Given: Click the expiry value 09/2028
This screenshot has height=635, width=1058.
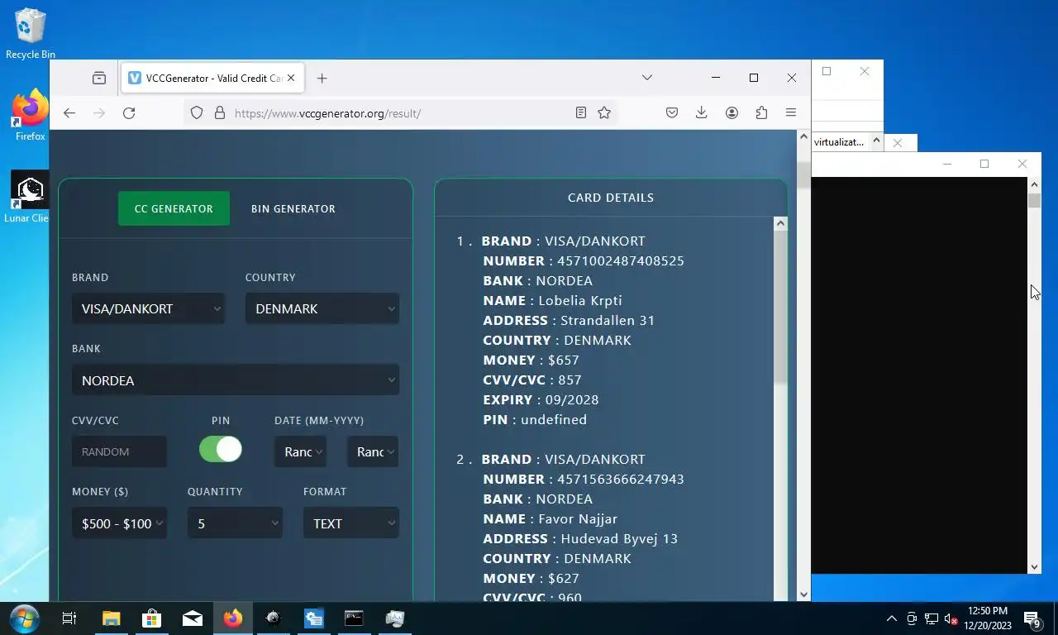Looking at the screenshot, I should point(570,399).
